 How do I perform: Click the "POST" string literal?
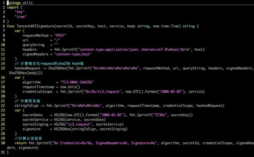tap(60, 36)
